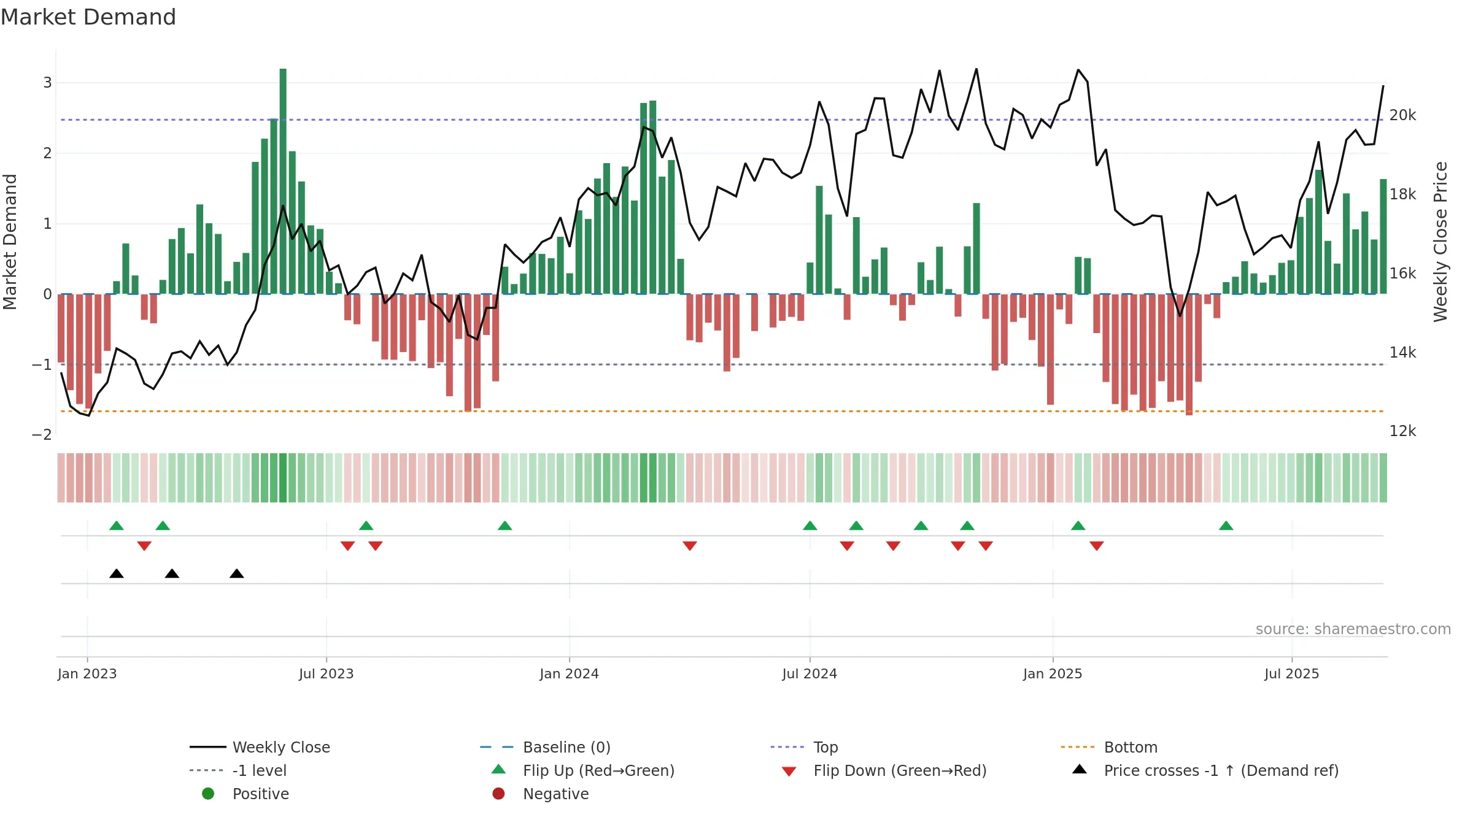Click the last green flip-up marker in 2025
This screenshot has height=828, width=1473.
1226,526
